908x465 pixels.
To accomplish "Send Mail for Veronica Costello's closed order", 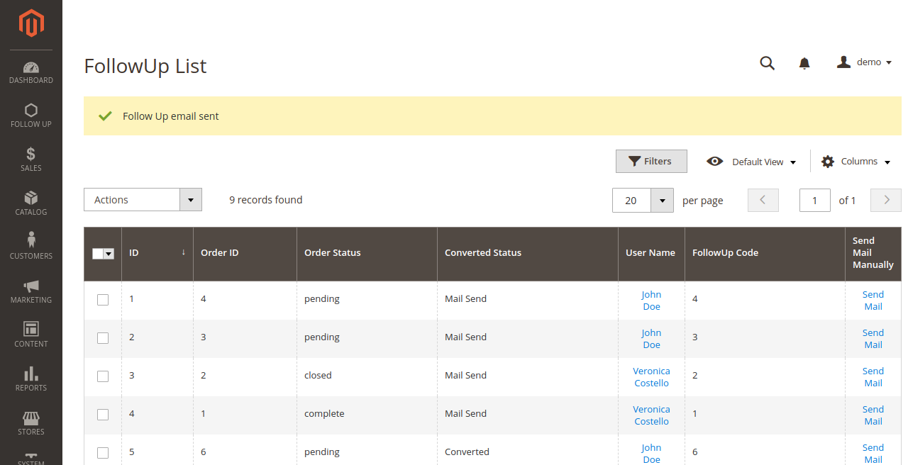I will click(x=873, y=376).
